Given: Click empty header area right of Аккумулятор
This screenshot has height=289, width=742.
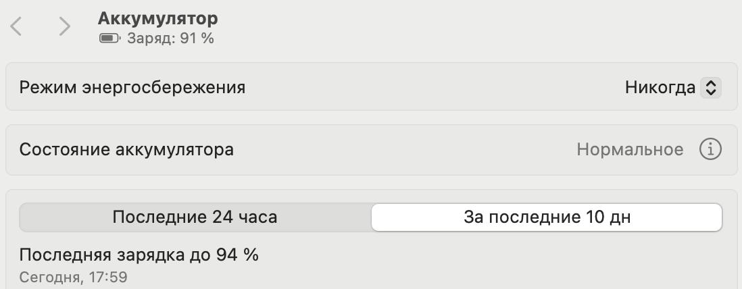Looking at the screenshot, I should pyautogui.click(x=473, y=27).
